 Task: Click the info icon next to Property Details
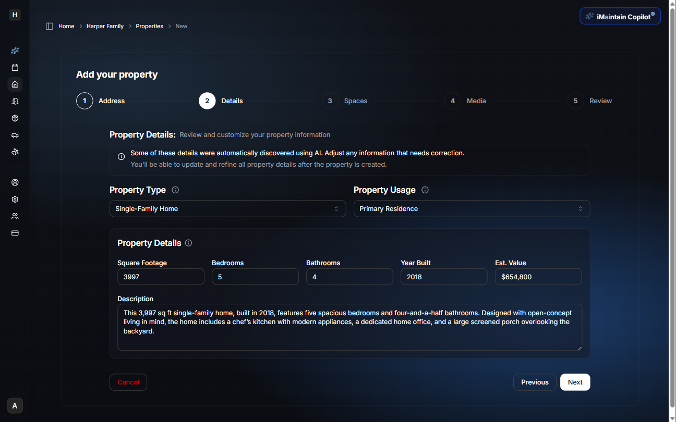(188, 243)
